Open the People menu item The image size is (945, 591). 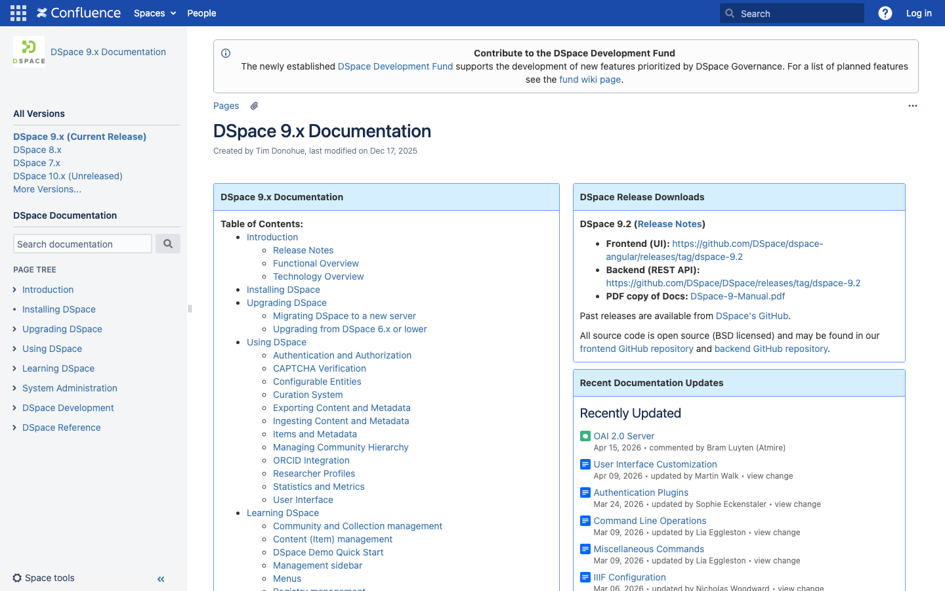tap(201, 12)
